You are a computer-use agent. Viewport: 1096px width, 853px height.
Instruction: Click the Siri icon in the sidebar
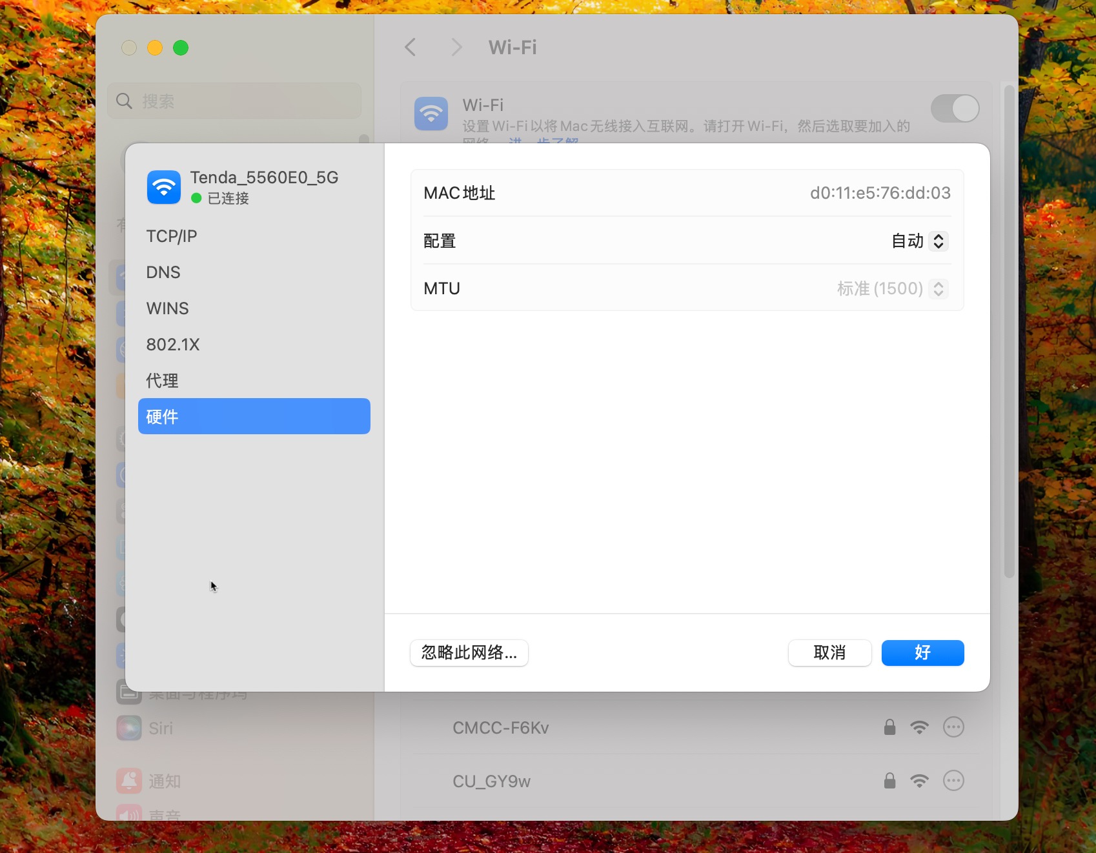(x=129, y=728)
